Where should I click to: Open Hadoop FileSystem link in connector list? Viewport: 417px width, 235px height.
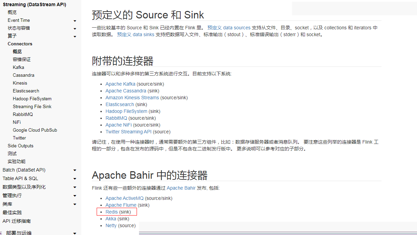coord(126,111)
